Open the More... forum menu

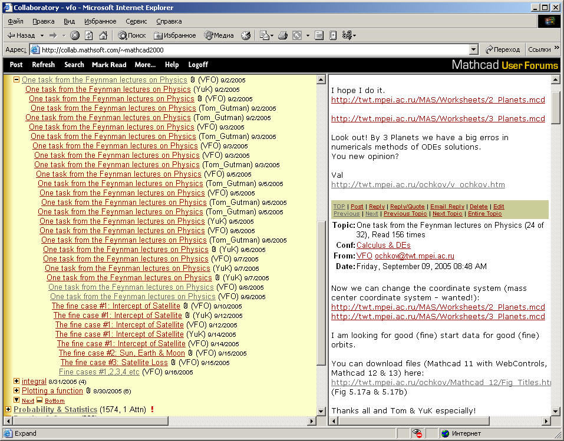pos(145,65)
